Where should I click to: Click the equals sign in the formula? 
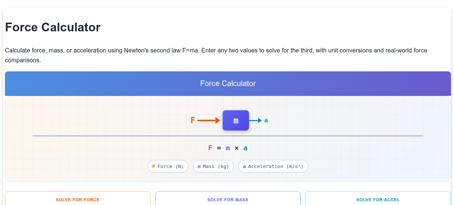point(219,148)
